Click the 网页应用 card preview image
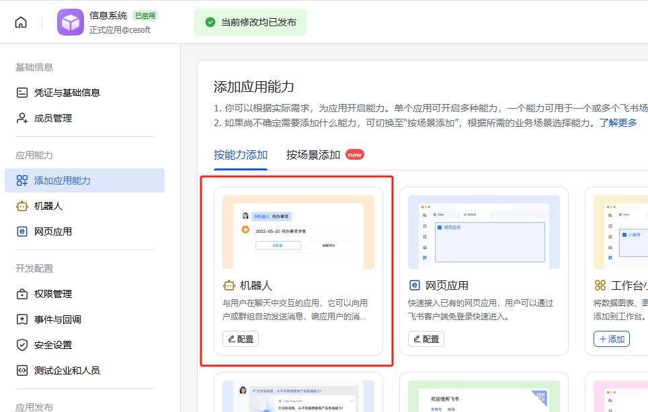 (484, 232)
